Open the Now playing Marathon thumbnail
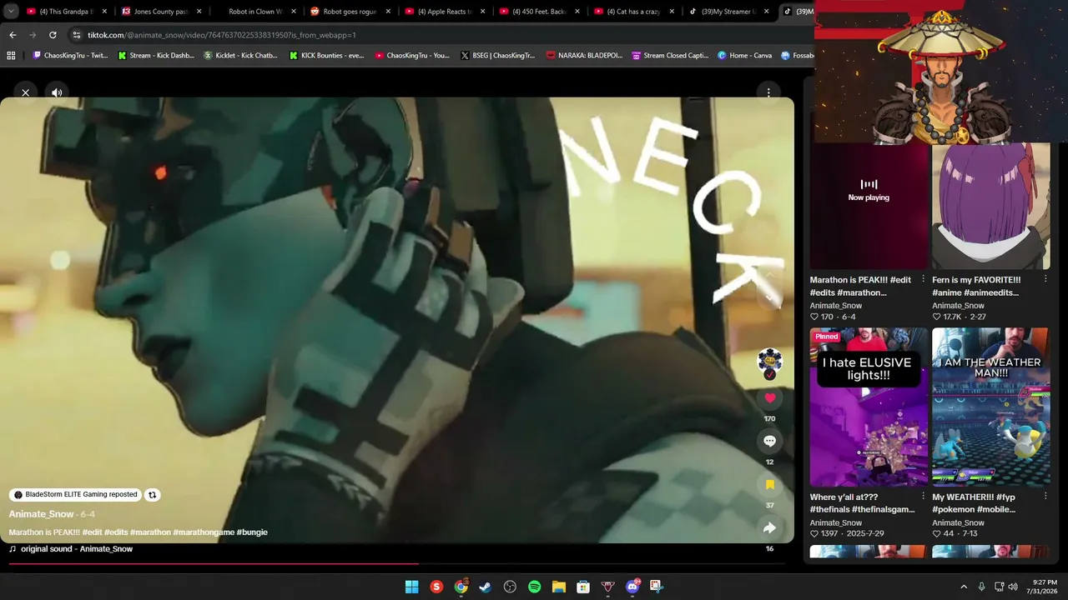This screenshot has width=1068, height=600. pyautogui.click(x=869, y=206)
